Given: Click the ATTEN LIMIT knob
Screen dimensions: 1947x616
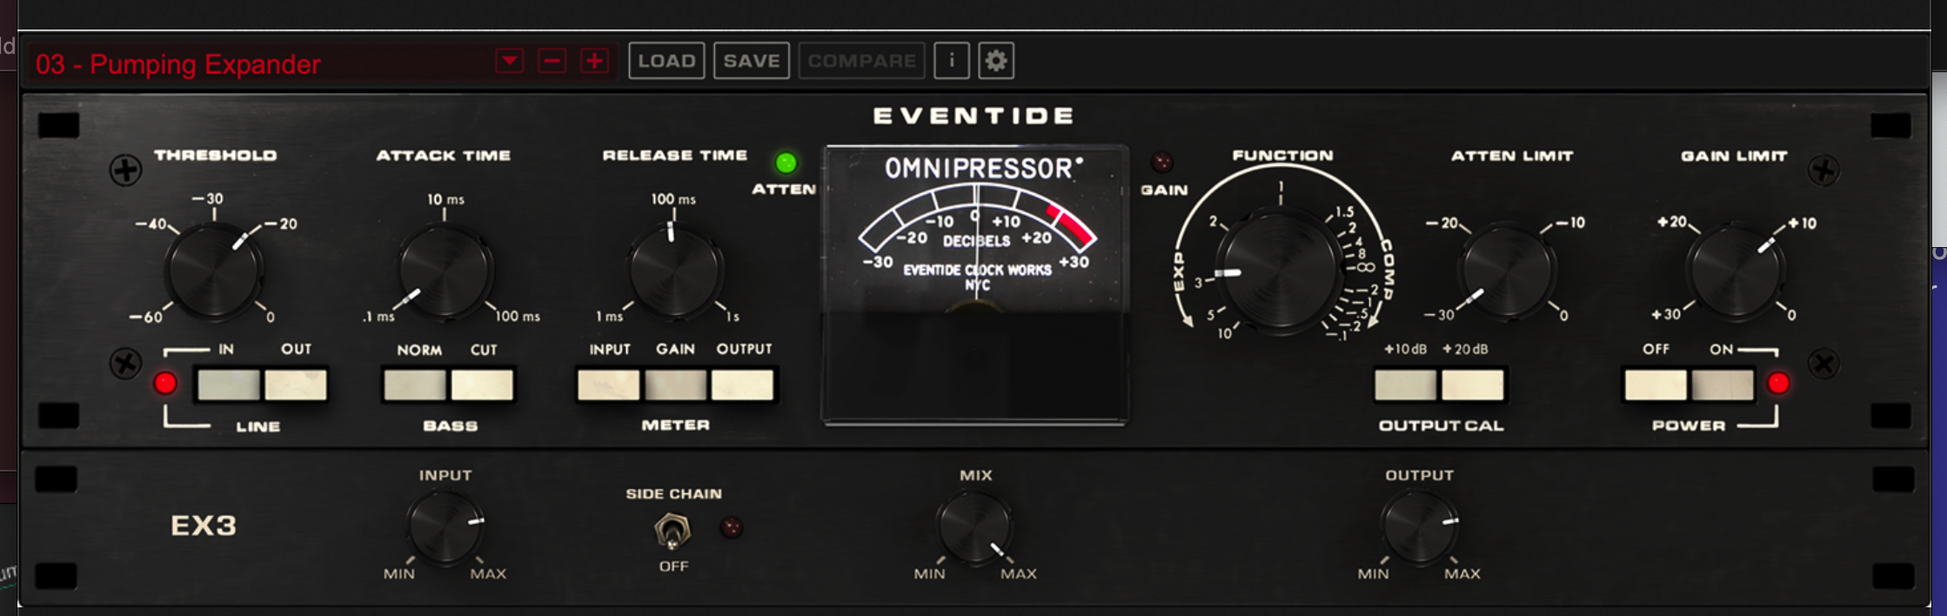Looking at the screenshot, I should pyautogui.click(x=1508, y=270).
